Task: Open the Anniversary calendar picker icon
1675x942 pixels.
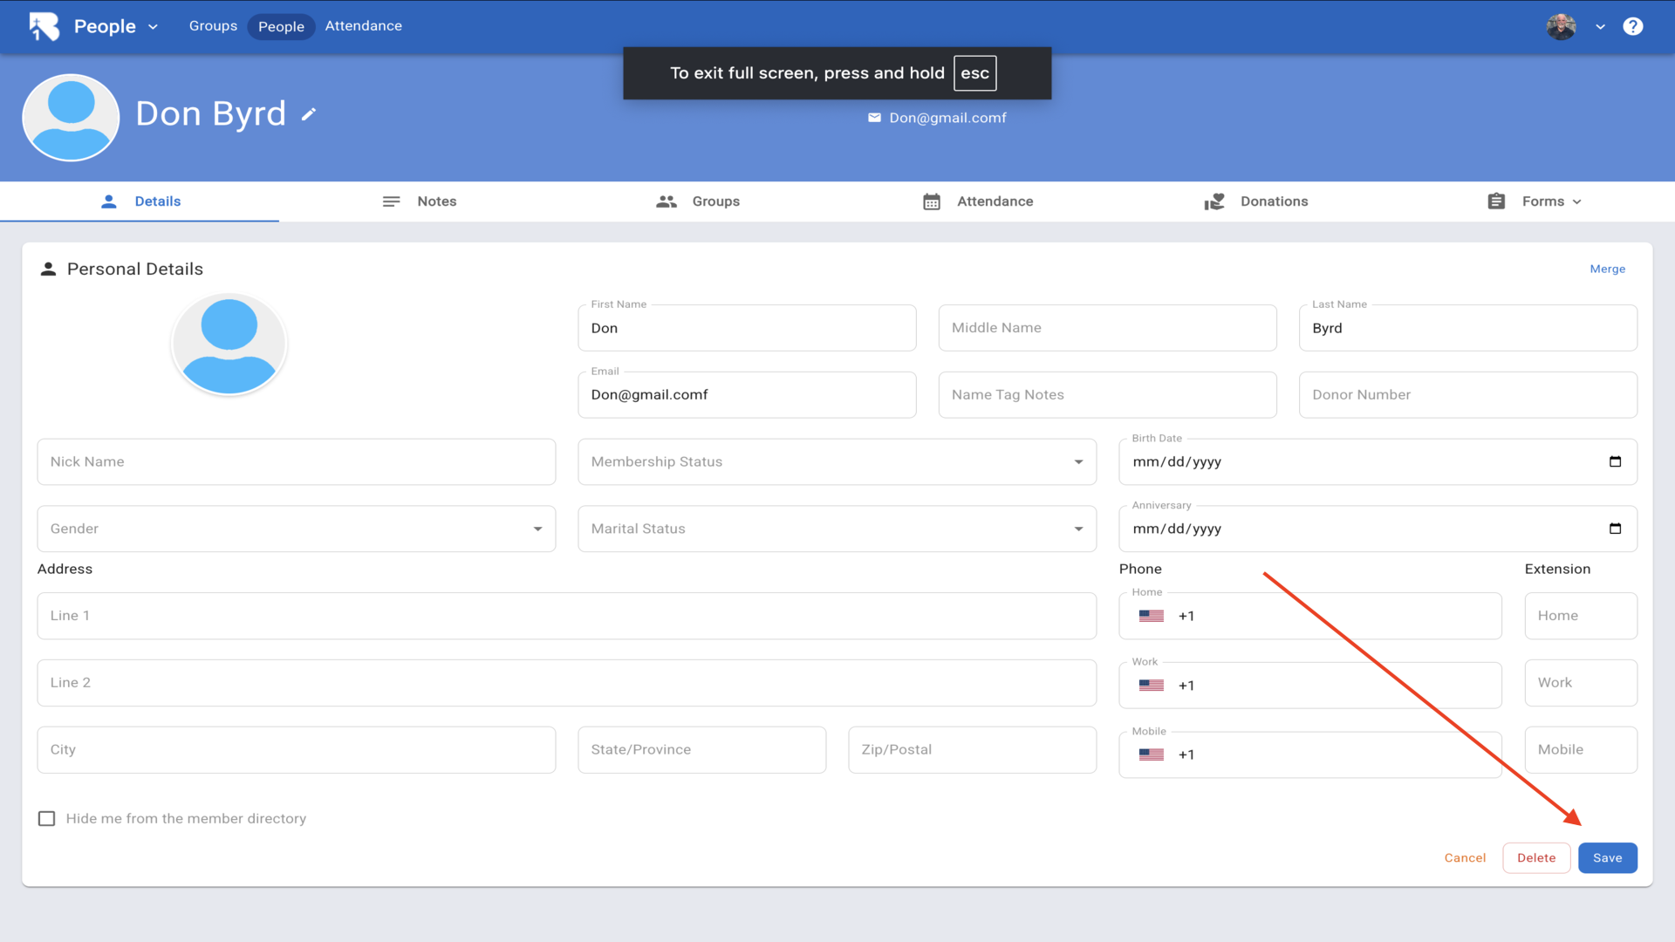Action: point(1615,529)
